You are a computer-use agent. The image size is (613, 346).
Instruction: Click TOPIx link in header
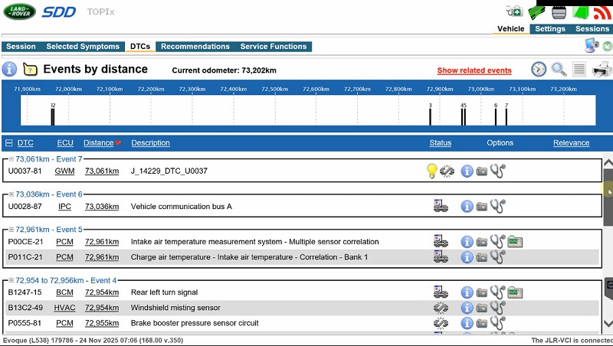click(x=101, y=12)
